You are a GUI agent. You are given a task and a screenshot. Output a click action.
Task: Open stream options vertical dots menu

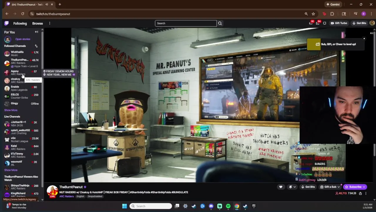pyautogui.click(x=366, y=193)
